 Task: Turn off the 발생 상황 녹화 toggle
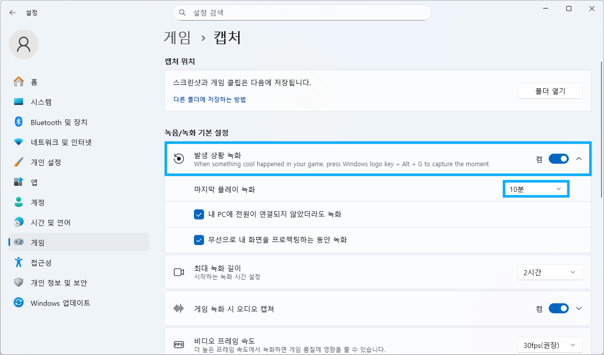(558, 159)
